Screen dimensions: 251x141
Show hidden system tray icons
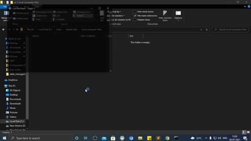(206, 138)
